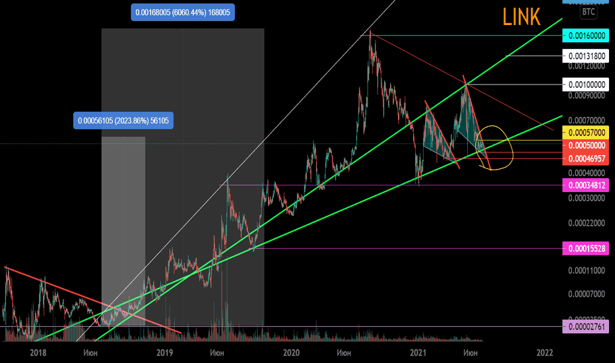
Task: Click the 0.00030000 price scale value
Action: point(587,198)
